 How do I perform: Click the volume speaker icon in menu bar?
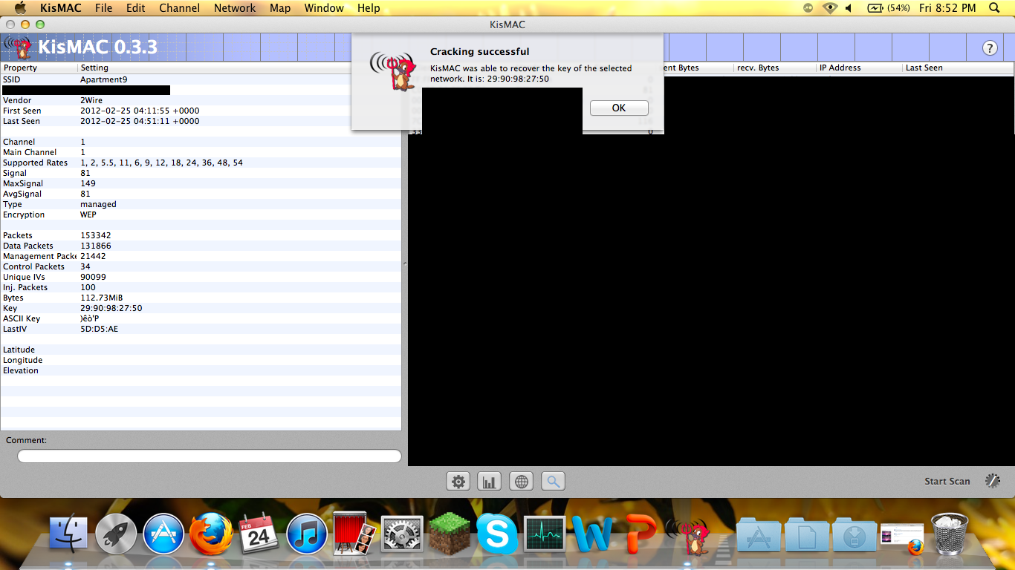point(849,8)
